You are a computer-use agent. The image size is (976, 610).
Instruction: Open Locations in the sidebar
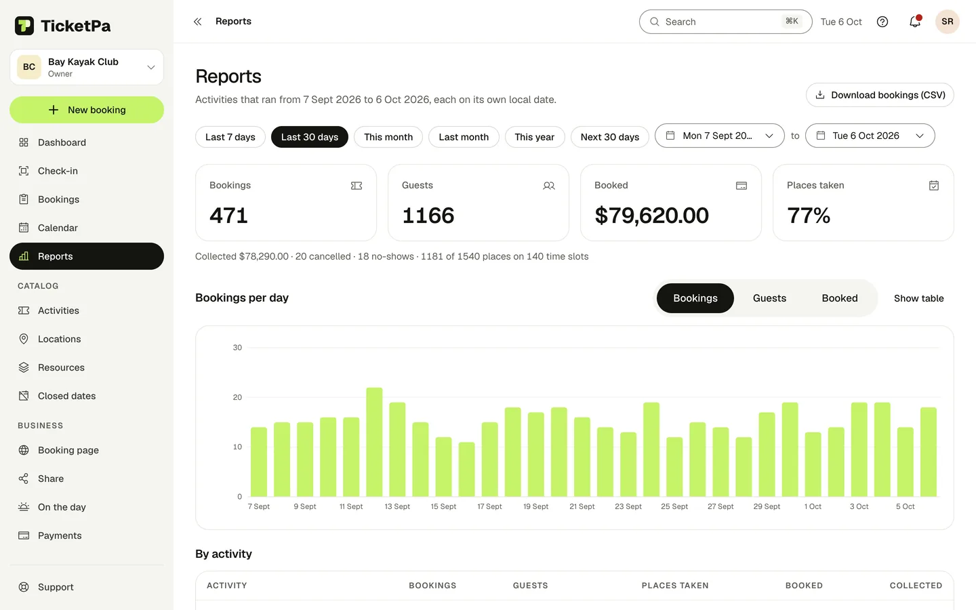point(87,339)
